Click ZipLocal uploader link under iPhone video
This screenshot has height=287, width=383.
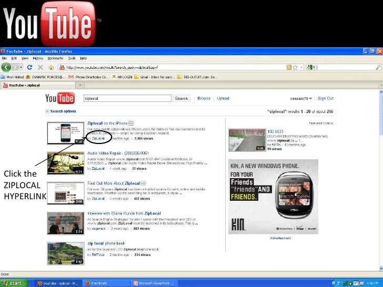98,138
